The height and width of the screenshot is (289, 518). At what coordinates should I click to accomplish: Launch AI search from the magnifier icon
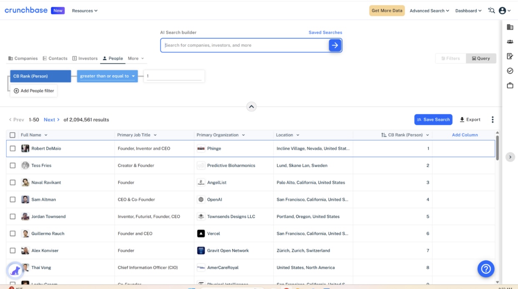click(491, 10)
